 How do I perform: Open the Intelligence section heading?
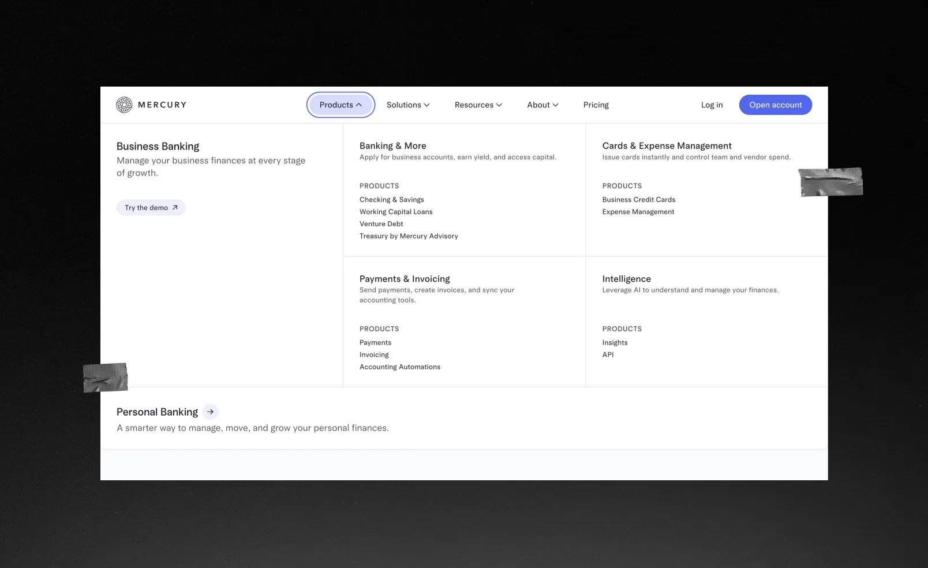pos(627,279)
